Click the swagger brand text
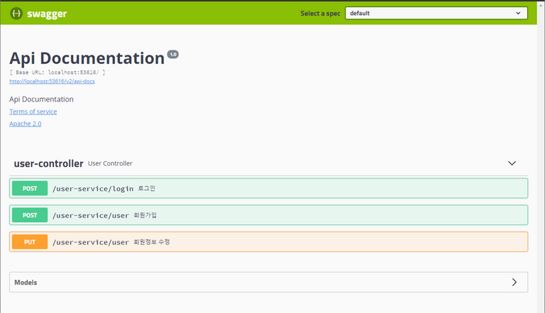Viewport: 545px width, 313px height. pos(47,14)
